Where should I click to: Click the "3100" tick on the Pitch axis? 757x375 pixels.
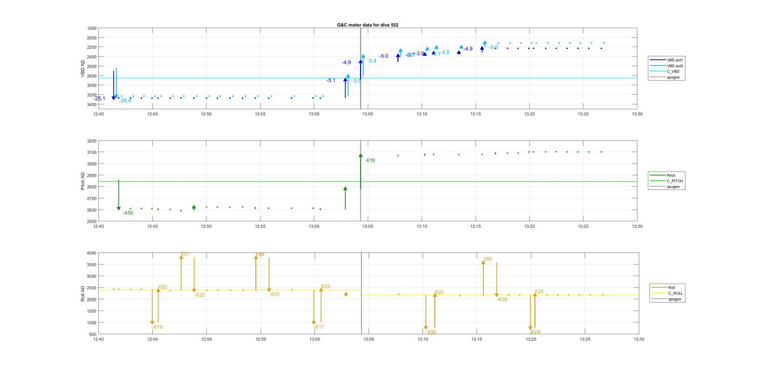click(92, 153)
